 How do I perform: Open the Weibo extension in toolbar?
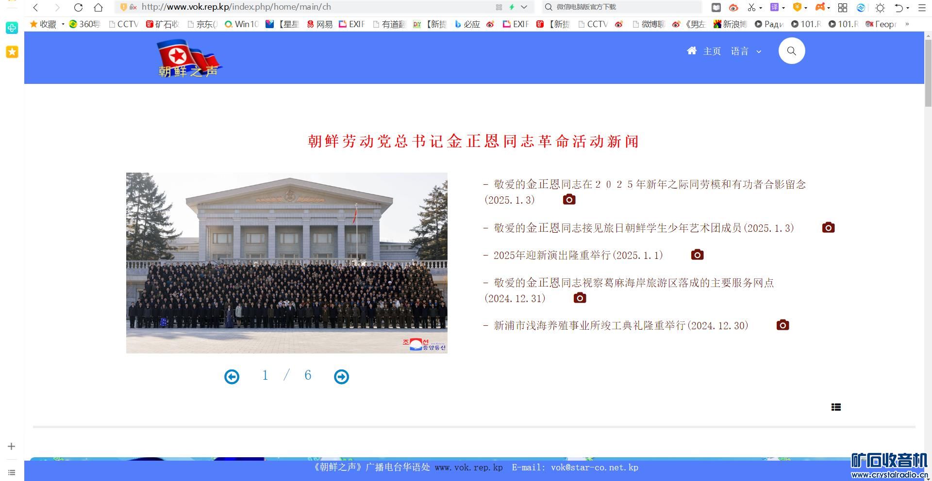(x=733, y=7)
